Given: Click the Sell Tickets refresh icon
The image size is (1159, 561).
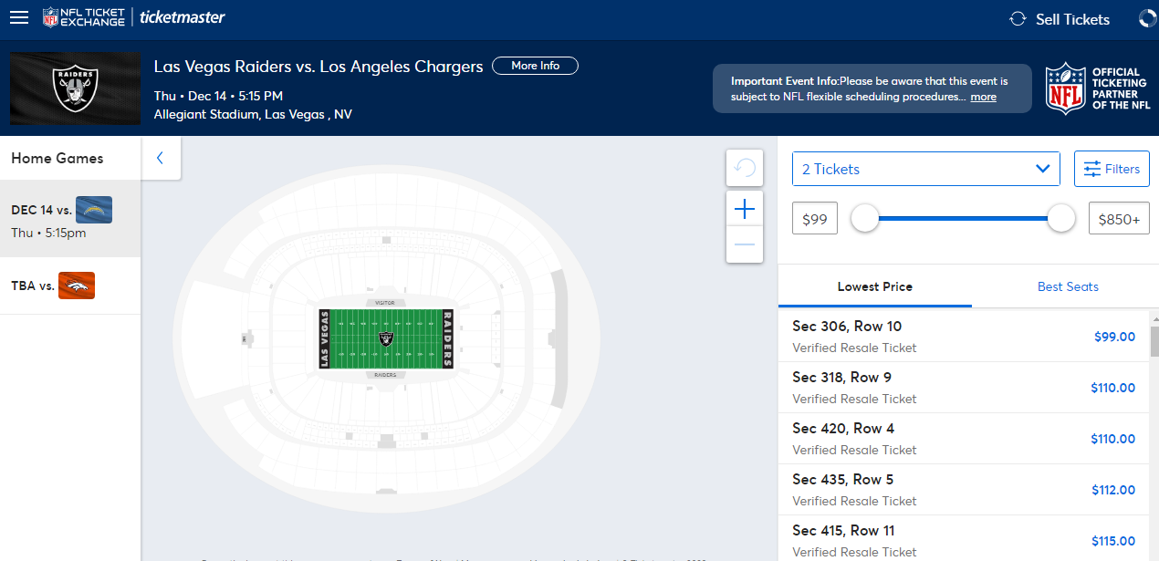Looking at the screenshot, I should point(1018,19).
